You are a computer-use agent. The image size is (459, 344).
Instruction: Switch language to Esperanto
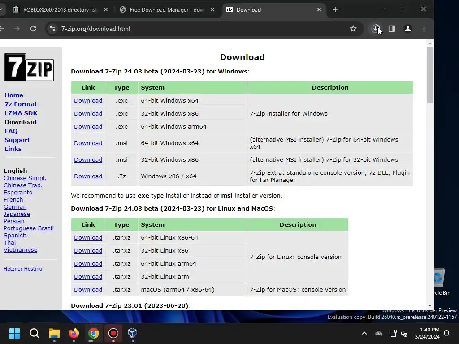click(x=18, y=193)
